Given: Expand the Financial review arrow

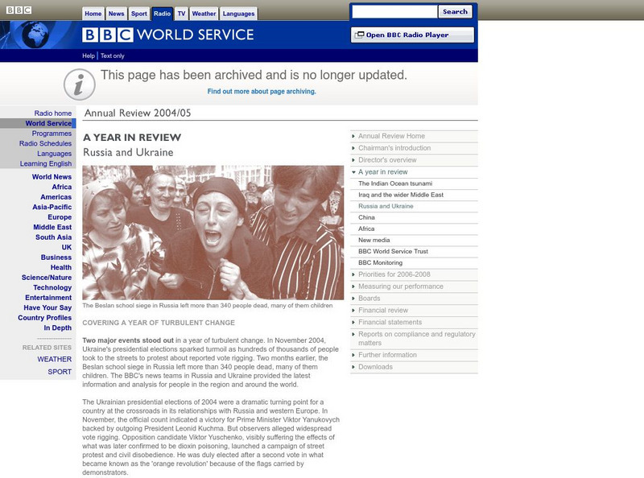Looking at the screenshot, I should pos(353,310).
